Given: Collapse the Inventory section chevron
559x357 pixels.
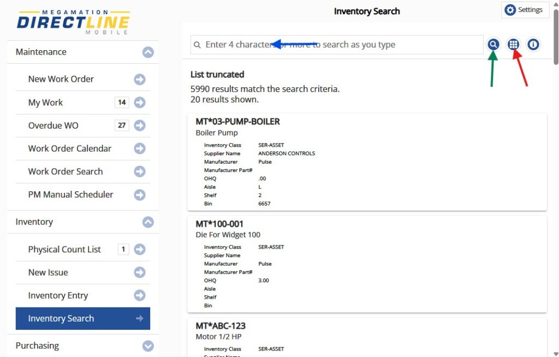Looking at the screenshot, I should (148, 222).
